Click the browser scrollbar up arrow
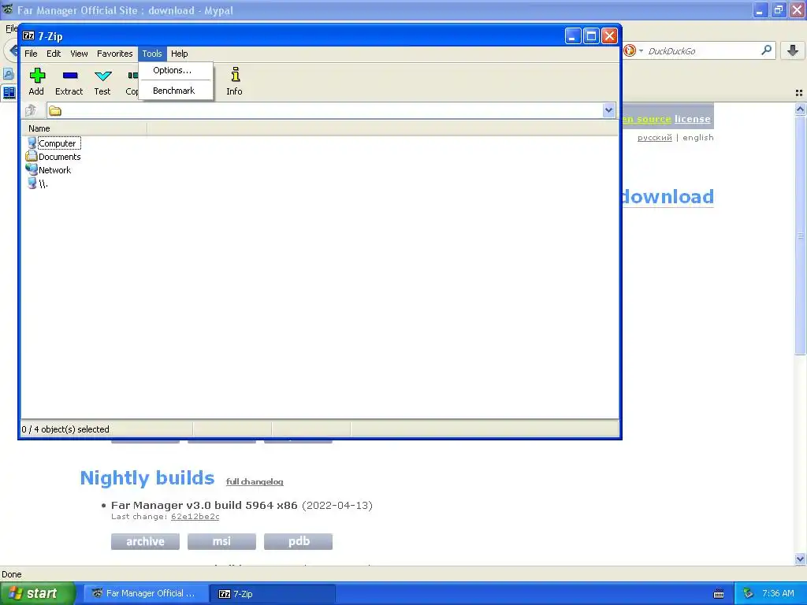Image resolution: width=807 pixels, height=605 pixels. 800,109
